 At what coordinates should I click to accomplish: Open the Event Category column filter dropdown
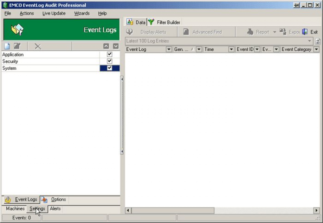[x=317, y=50]
